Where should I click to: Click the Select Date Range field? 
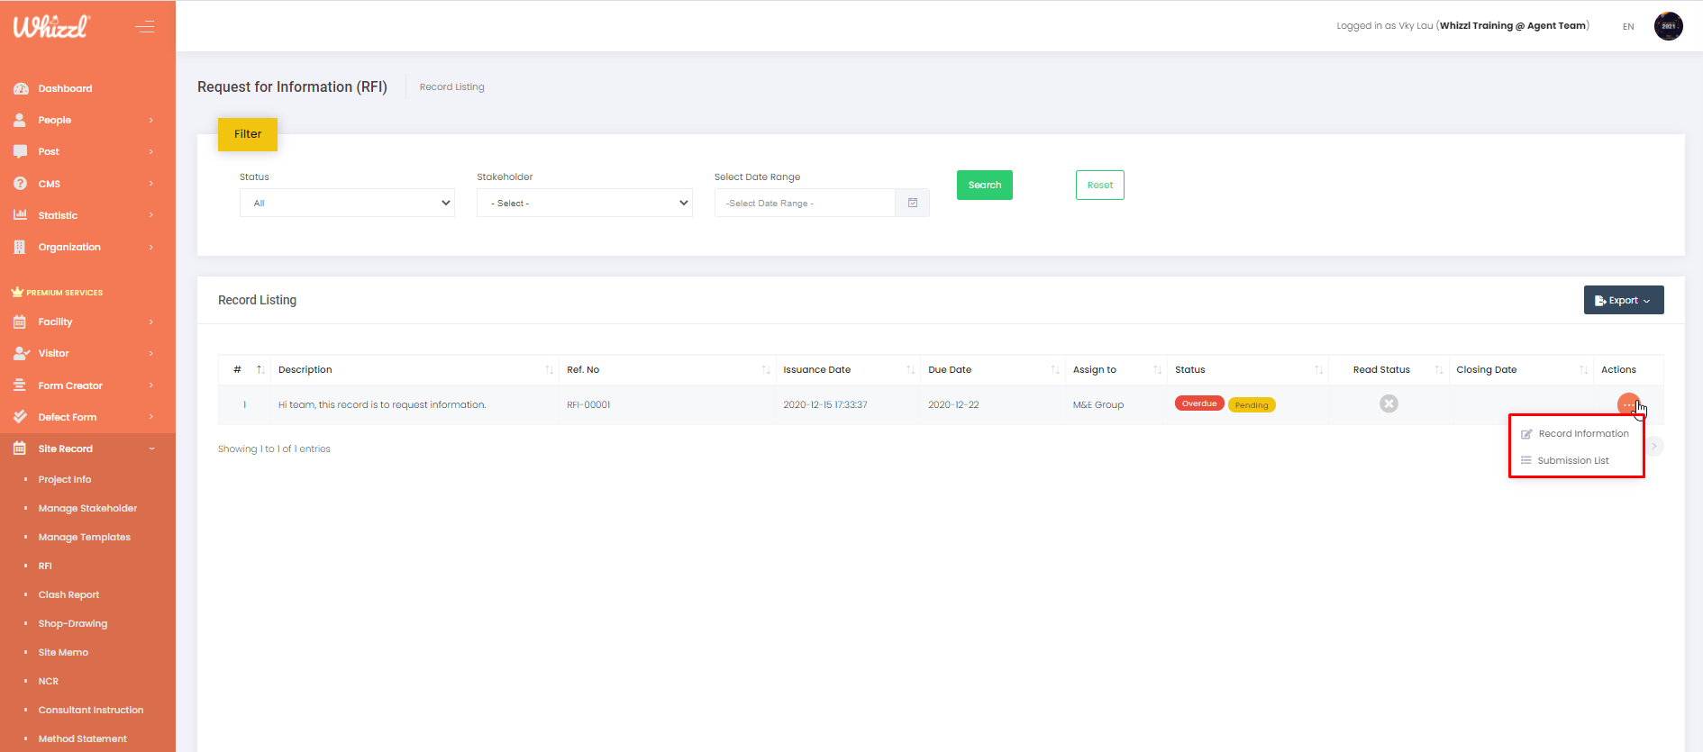click(x=805, y=203)
